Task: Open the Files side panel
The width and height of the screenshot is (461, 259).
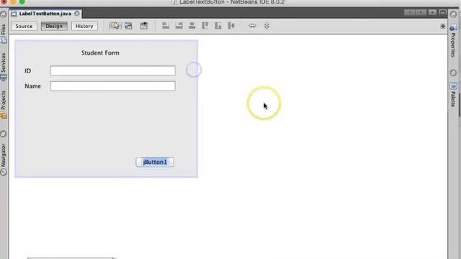Action: 4,34
